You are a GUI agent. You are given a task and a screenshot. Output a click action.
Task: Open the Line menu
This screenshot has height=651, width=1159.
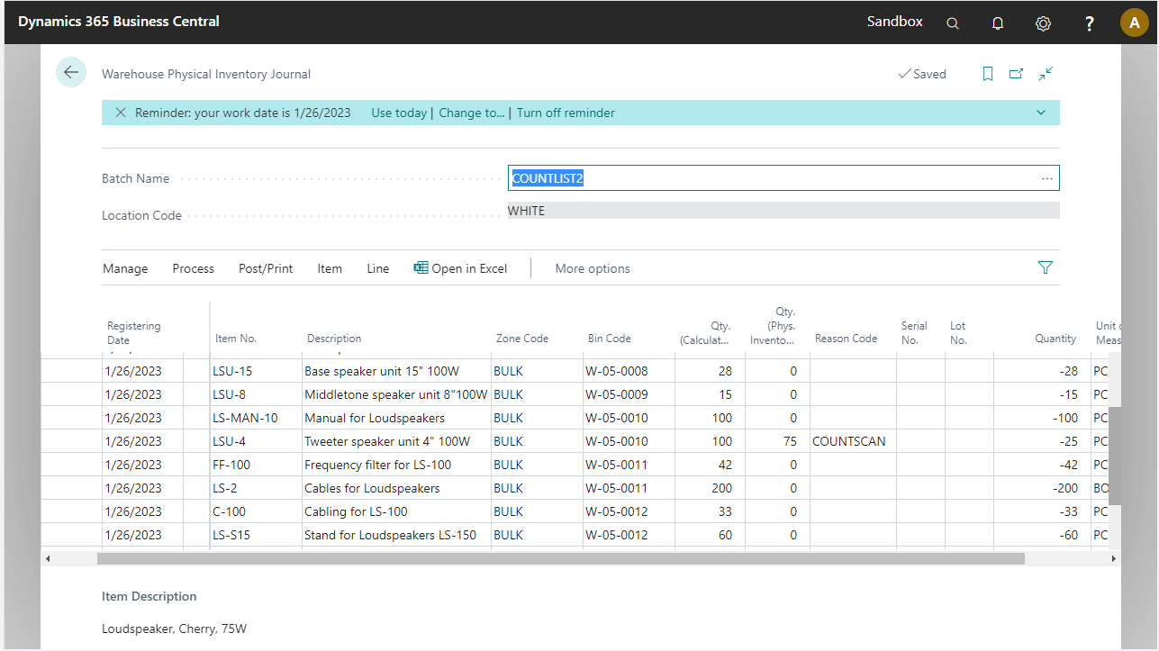[x=378, y=268]
